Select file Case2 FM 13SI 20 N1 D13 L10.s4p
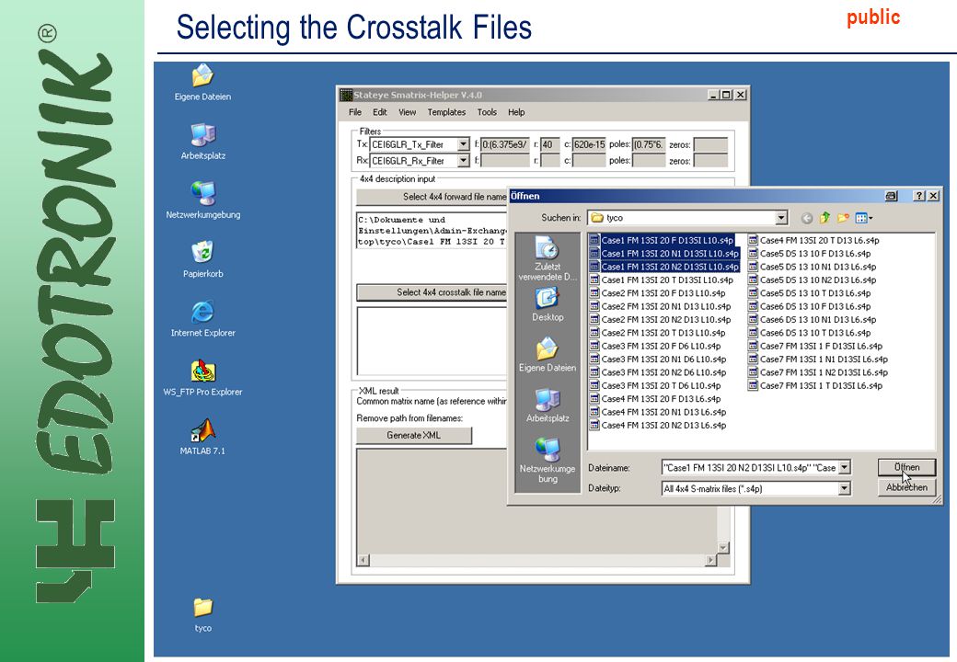This screenshot has width=957, height=662. pyautogui.click(x=660, y=306)
